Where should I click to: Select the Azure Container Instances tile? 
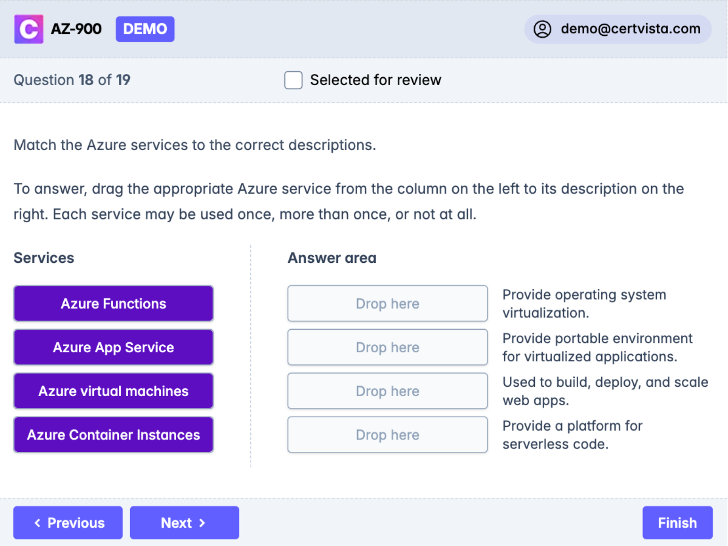coord(113,434)
